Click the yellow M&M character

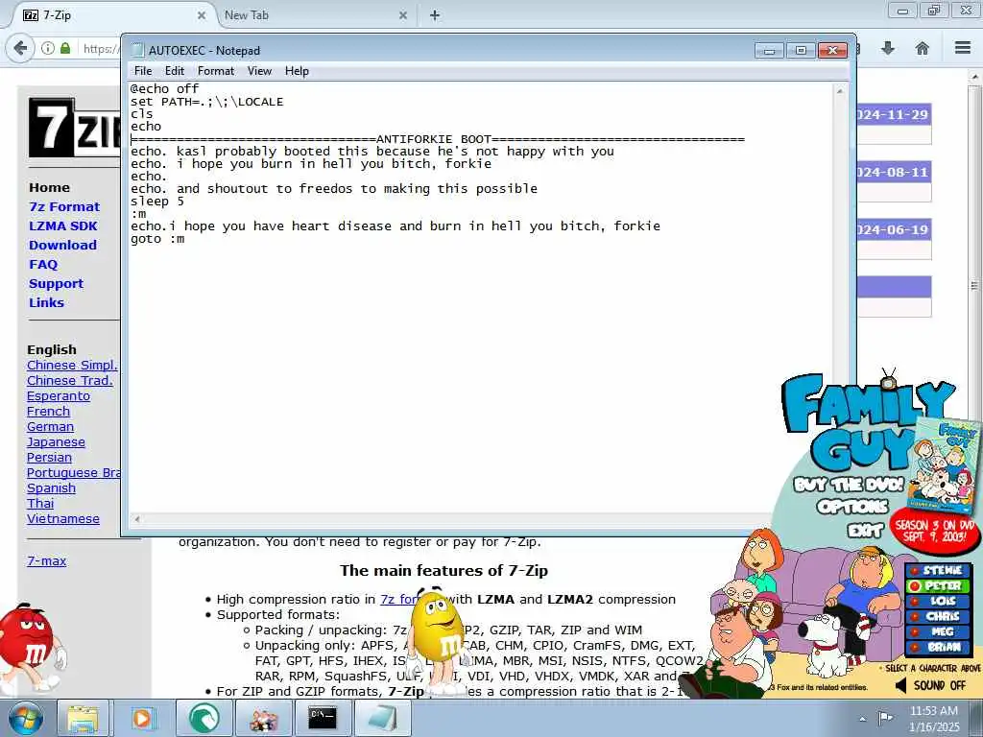pos(439,639)
